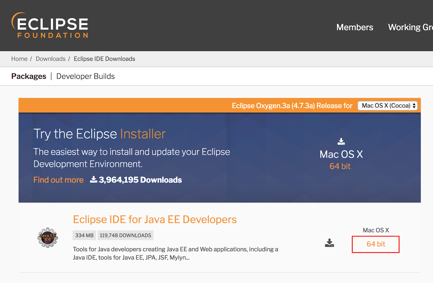
Task: Click the download icon beside 3,964,195 Downloads
Action: point(93,179)
